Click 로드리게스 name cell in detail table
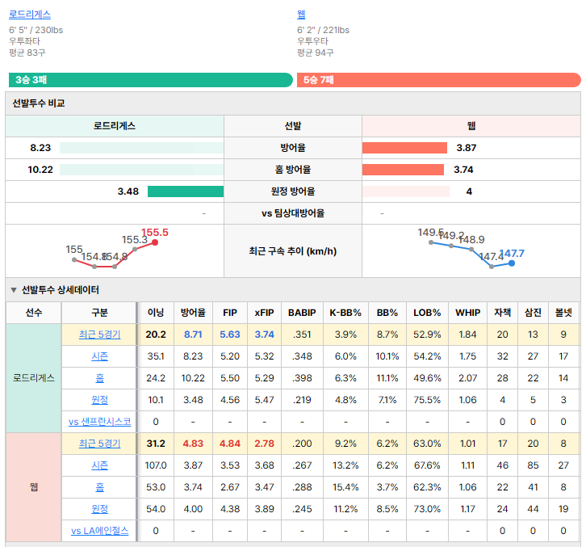Image resolution: width=586 pixels, height=547 pixels. click(x=34, y=378)
